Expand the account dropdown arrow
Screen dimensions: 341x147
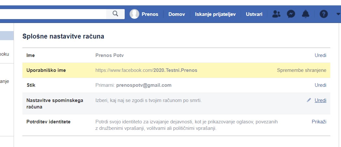[338, 14]
